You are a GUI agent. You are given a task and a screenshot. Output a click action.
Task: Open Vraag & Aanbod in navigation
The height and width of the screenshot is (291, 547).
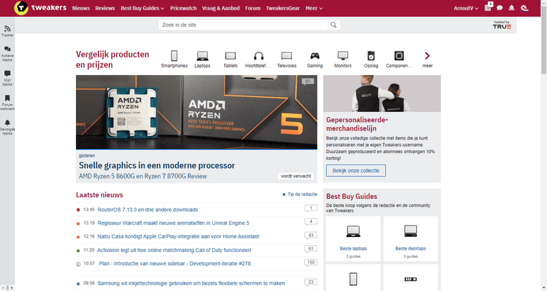(x=221, y=8)
